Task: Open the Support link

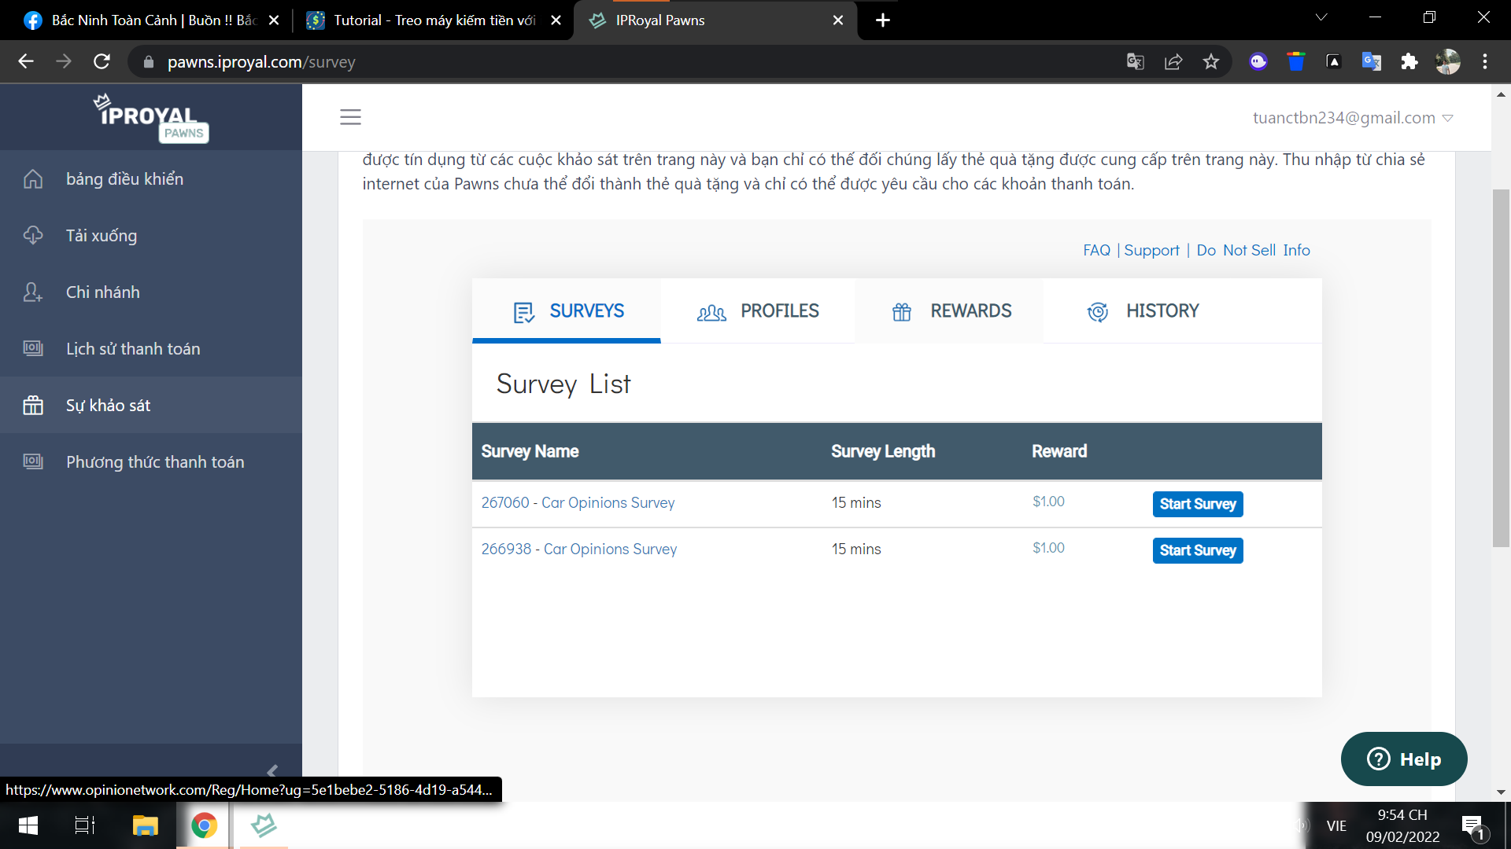Action: click(x=1151, y=250)
